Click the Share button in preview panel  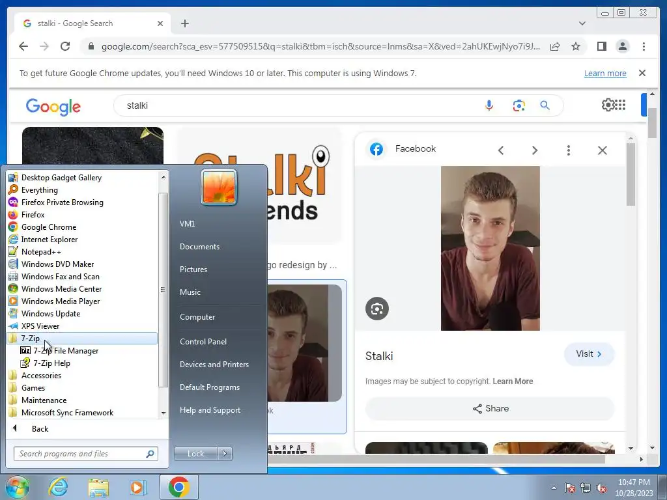(x=490, y=409)
